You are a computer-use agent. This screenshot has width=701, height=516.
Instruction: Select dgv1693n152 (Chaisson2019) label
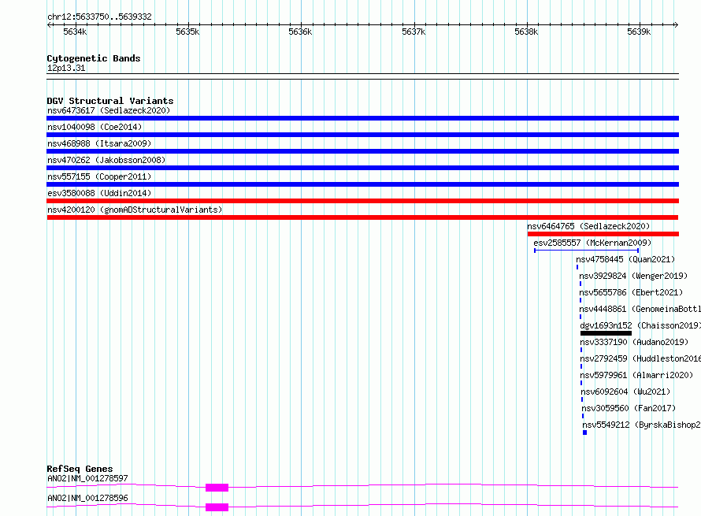(640, 325)
